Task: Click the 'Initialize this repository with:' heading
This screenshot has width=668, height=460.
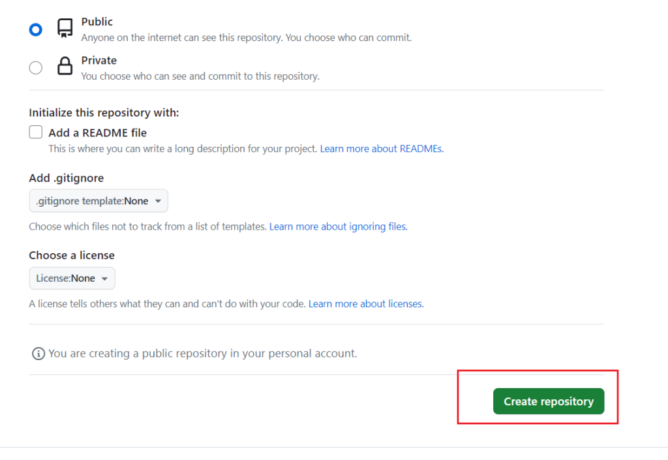Action: 104,113
